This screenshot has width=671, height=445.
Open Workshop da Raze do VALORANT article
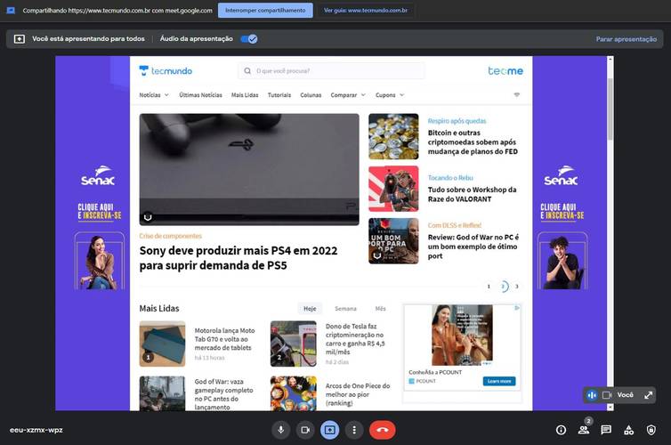pos(472,194)
